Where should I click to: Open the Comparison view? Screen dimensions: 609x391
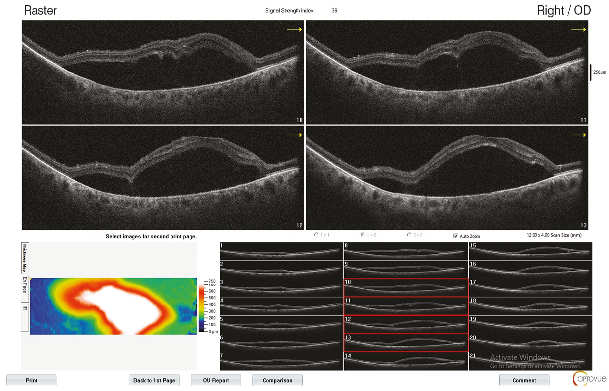277,380
